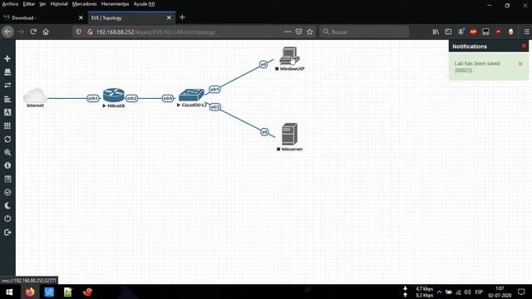
Task: Click the volume tray icon
Action: 467,292
